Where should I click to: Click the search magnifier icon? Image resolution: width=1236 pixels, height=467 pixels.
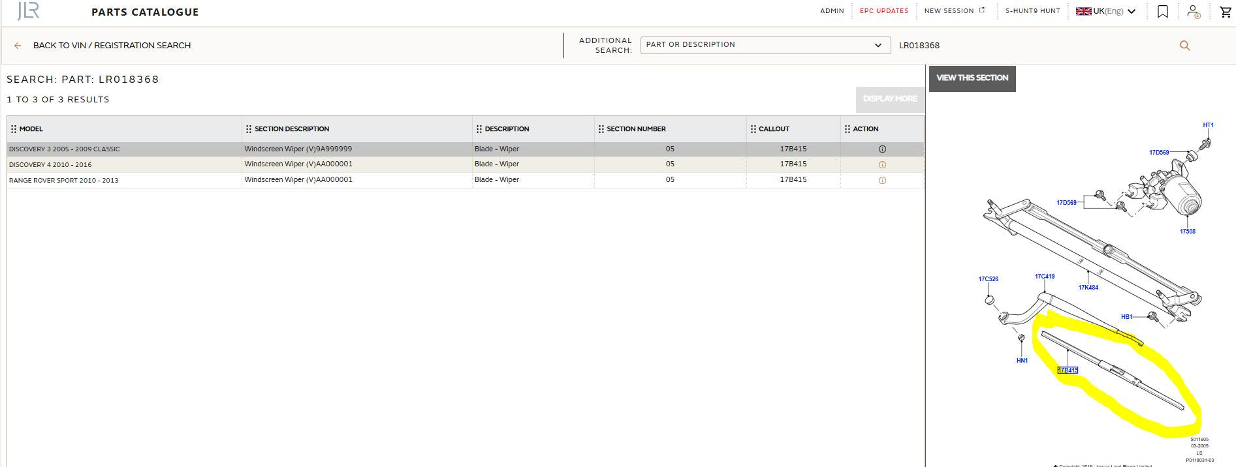1184,46
